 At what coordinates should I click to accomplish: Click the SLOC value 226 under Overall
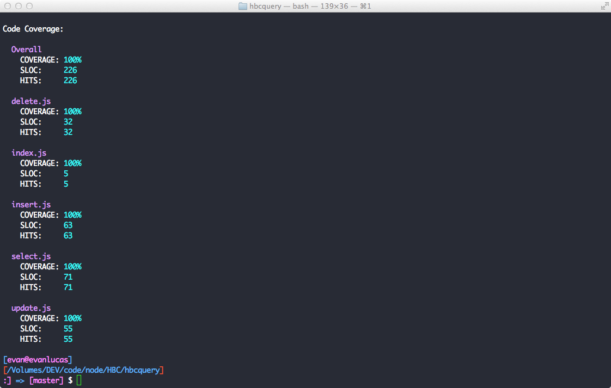70,70
